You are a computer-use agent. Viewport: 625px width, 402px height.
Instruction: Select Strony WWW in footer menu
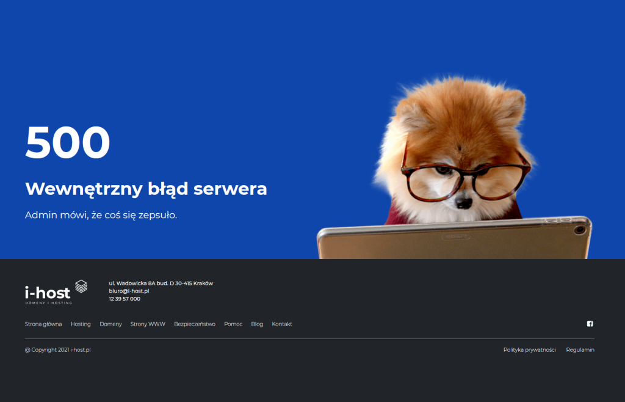pos(148,324)
